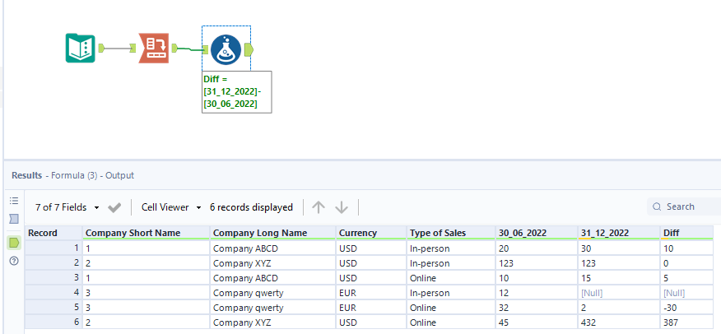Click the Input Data tool output anchor
Image resolution: width=721 pixels, height=334 pixels.
(101, 48)
